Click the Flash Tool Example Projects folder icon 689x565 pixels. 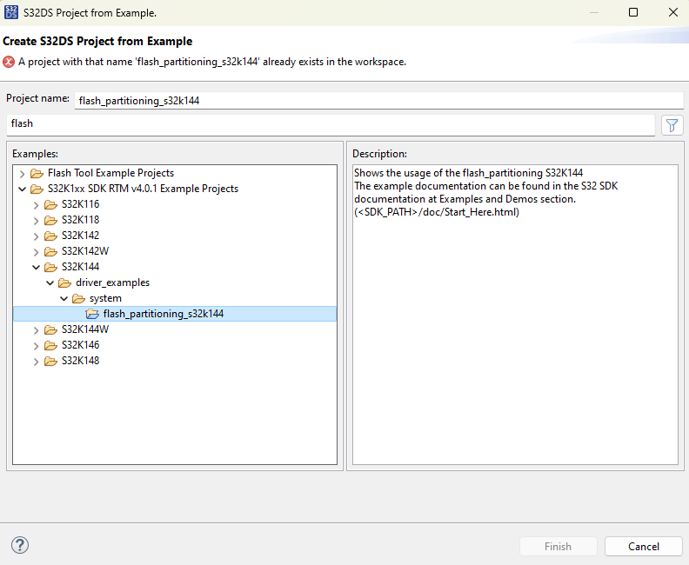(x=37, y=173)
